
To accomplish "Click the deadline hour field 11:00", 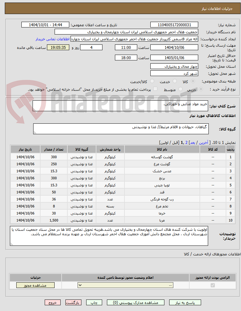I will [126, 47].
